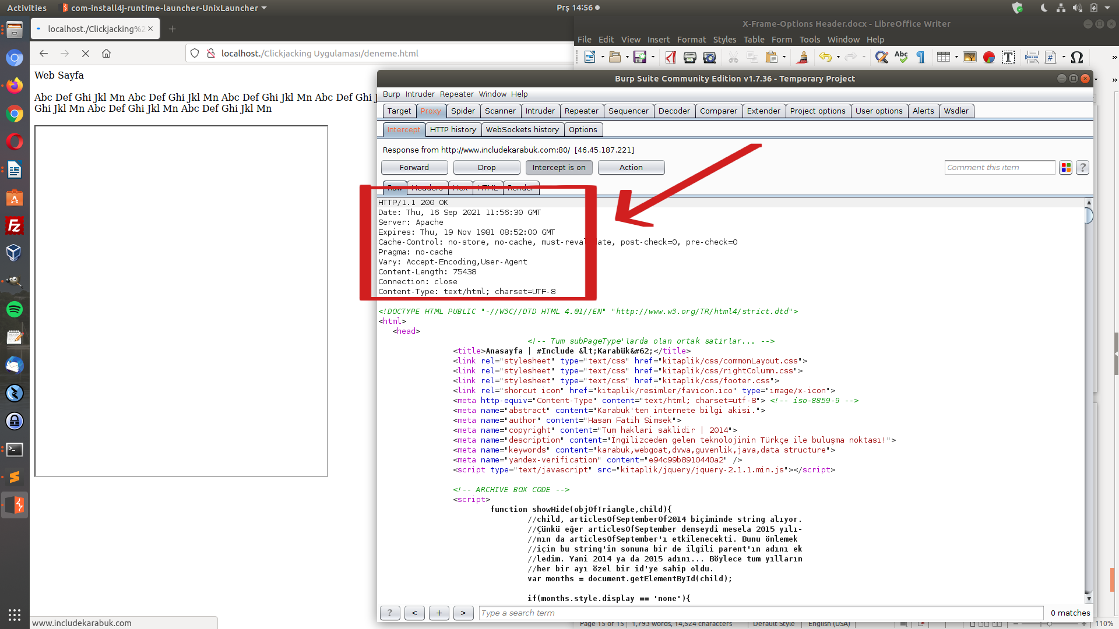Click the Special Character omega icon
Screen dimensions: 1119x629
tap(1077, 57)
